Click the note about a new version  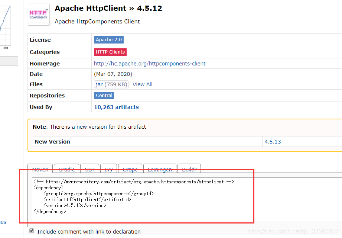[x=89, y=127]
